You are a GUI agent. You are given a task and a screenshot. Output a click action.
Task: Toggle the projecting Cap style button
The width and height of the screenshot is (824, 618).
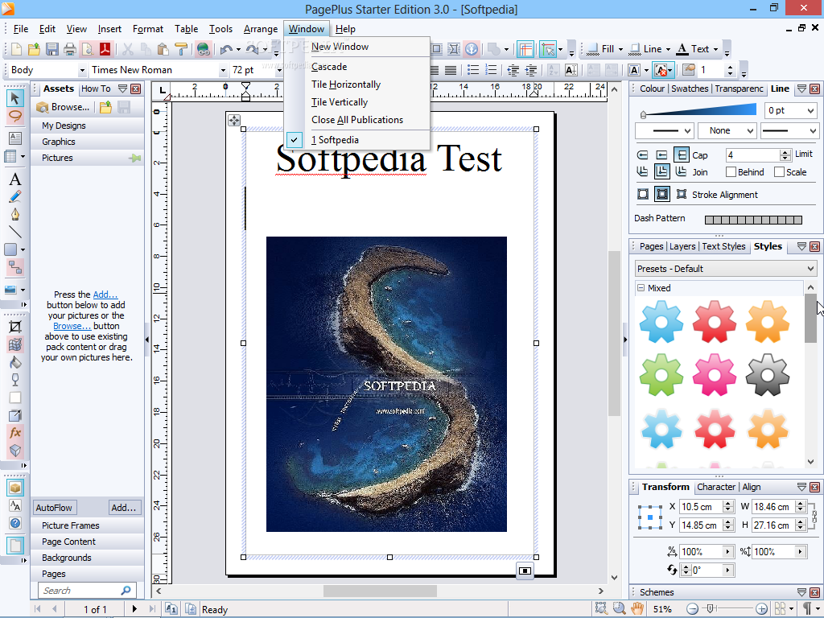pos(681,155)
